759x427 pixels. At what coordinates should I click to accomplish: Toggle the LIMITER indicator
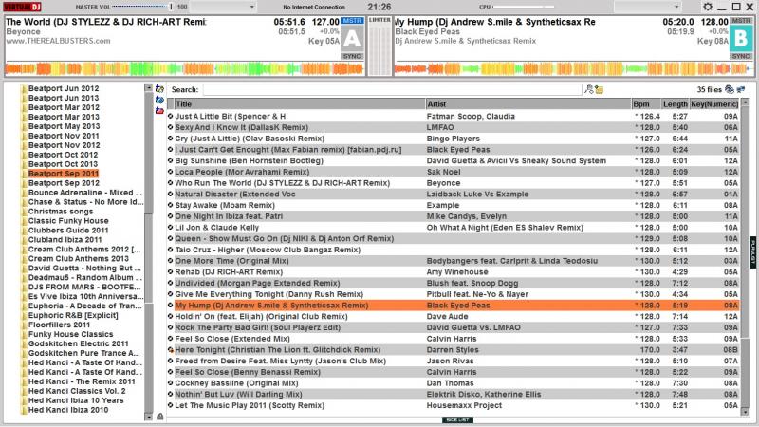pyautogui.click(x=379, y=20)
